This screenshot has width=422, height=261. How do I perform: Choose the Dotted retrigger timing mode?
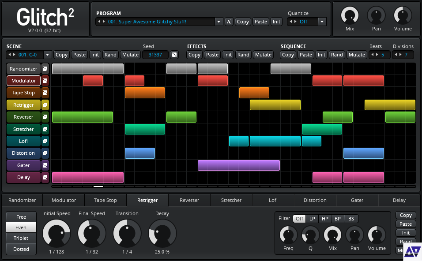tap(21, 249)
